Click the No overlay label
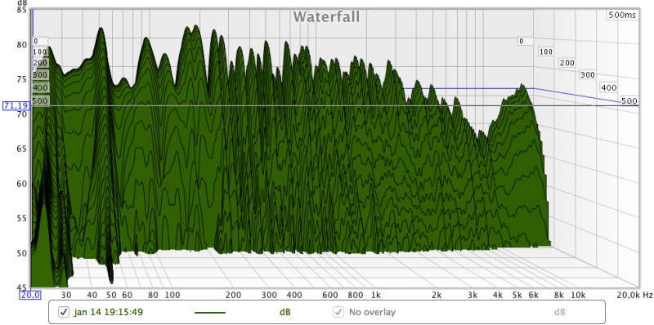This screenshot has width=654, height=325. point(372,312)
